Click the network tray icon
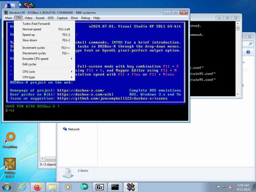This screenshot has height=192, width=256. pyautogui.click(x=225, y=187)
